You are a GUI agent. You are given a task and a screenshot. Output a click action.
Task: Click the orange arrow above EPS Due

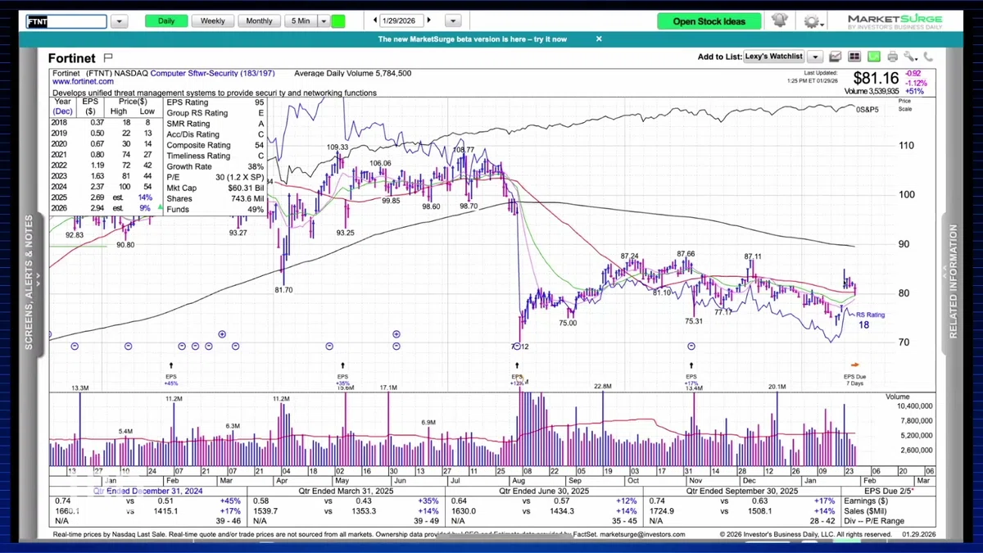coord(855,365)
